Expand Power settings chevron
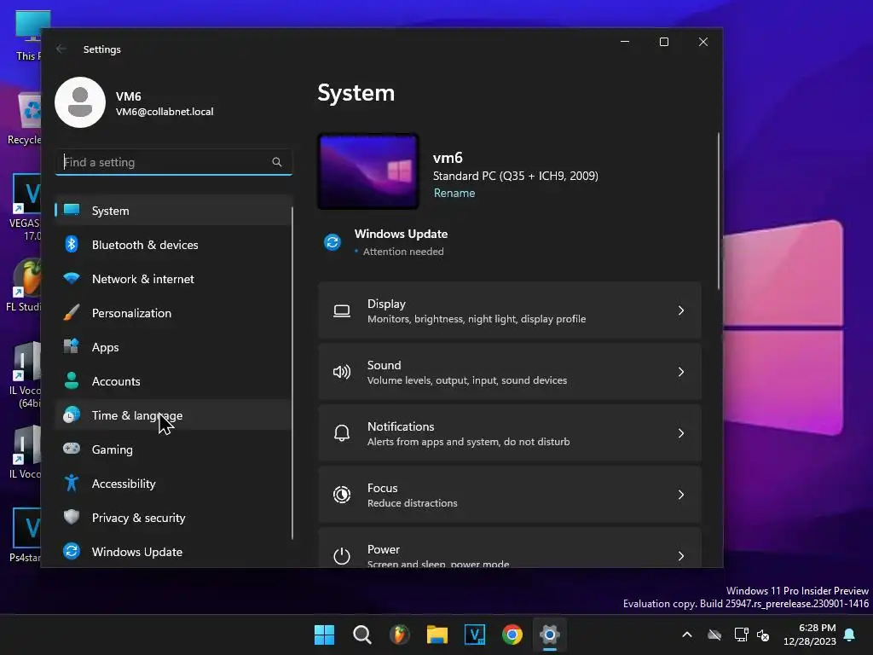Viewport: 873px width, 655px height. [681, 556]
